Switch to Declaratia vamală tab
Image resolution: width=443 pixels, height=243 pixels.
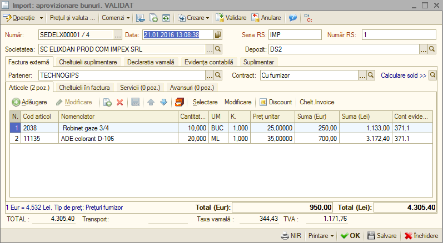coord(151,62)
